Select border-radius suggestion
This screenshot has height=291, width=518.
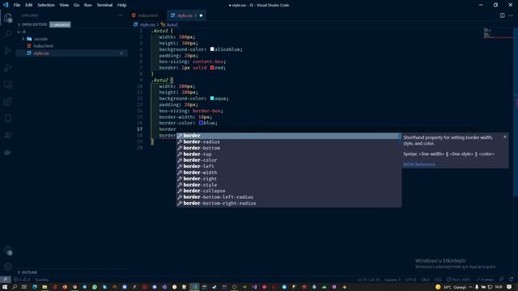point(289,142)
